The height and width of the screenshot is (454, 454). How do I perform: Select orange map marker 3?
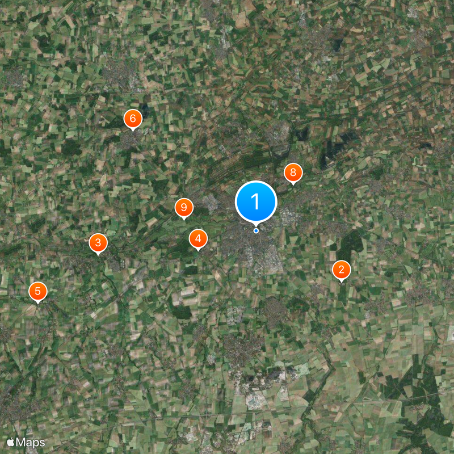98,243
